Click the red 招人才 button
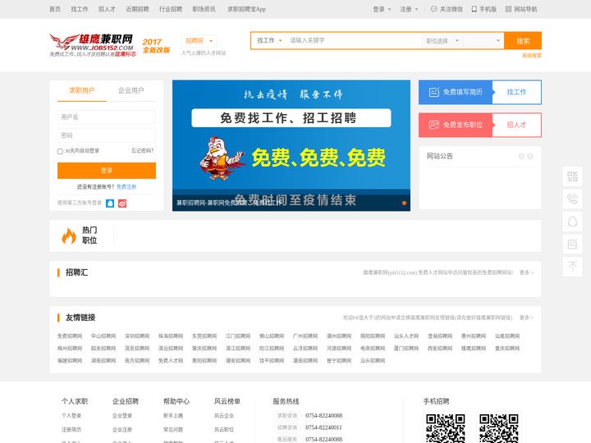 click(517, 125)
